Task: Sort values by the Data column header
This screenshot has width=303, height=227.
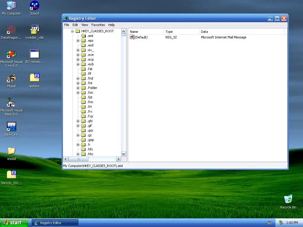Action: [x=242, y=32]
